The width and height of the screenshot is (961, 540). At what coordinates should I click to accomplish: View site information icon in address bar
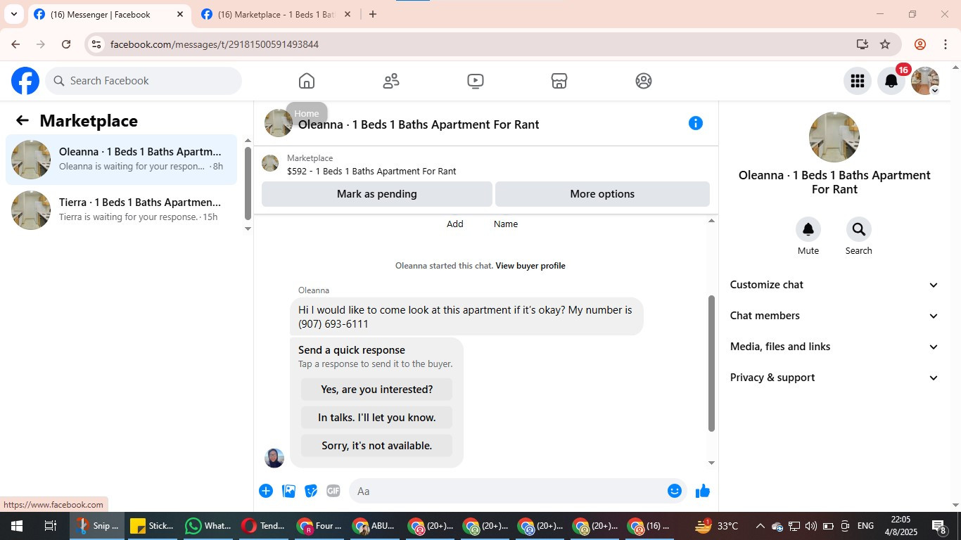pos(97,44)
